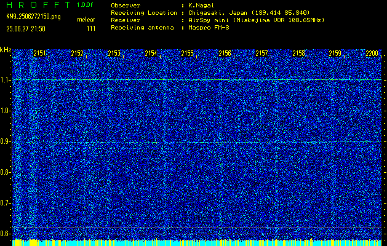Click the 0.7 frequency axis label

pos(5,203)
